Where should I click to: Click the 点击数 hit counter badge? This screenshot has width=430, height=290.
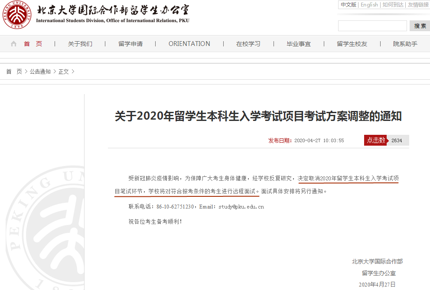pyautogui.click(x=375, y=140)
